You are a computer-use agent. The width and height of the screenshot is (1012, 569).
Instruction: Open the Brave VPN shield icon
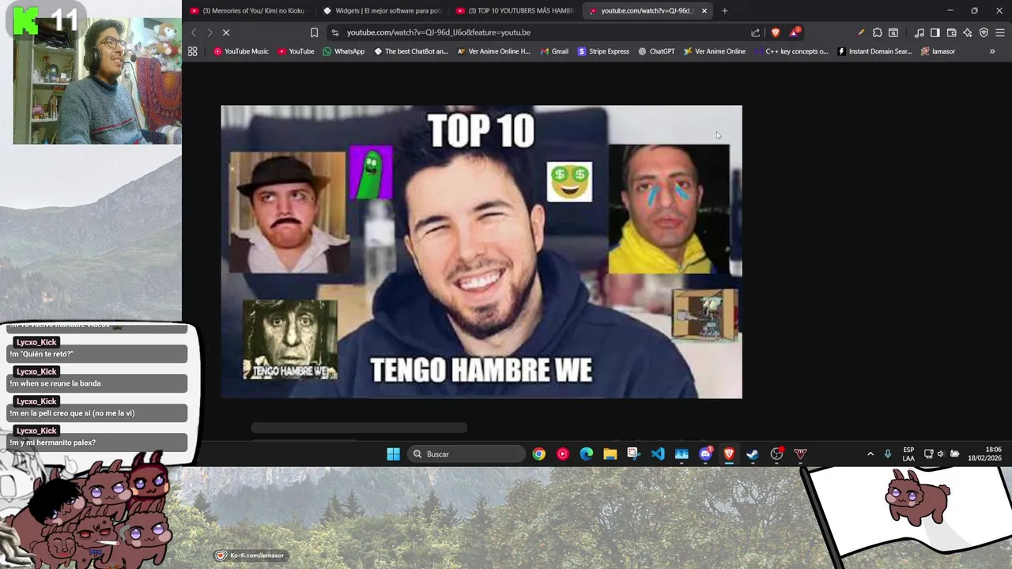pyautogui.click(x=984, y=32)
